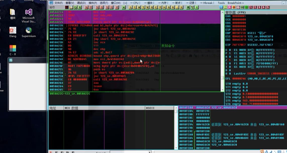Open the CPU window with the C button

(x=156, y=7)
